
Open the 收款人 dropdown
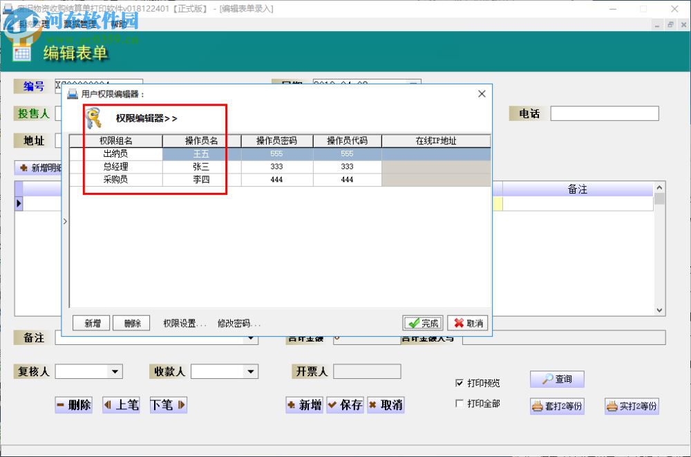(x=251, y=372)
